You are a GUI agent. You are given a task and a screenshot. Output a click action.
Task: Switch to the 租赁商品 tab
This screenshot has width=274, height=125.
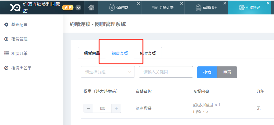tap(92, 53)
